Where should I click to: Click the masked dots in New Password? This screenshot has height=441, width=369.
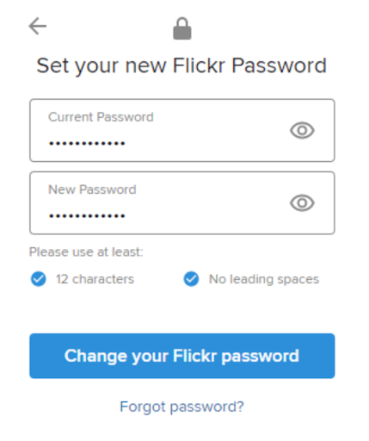click(87, 216)
